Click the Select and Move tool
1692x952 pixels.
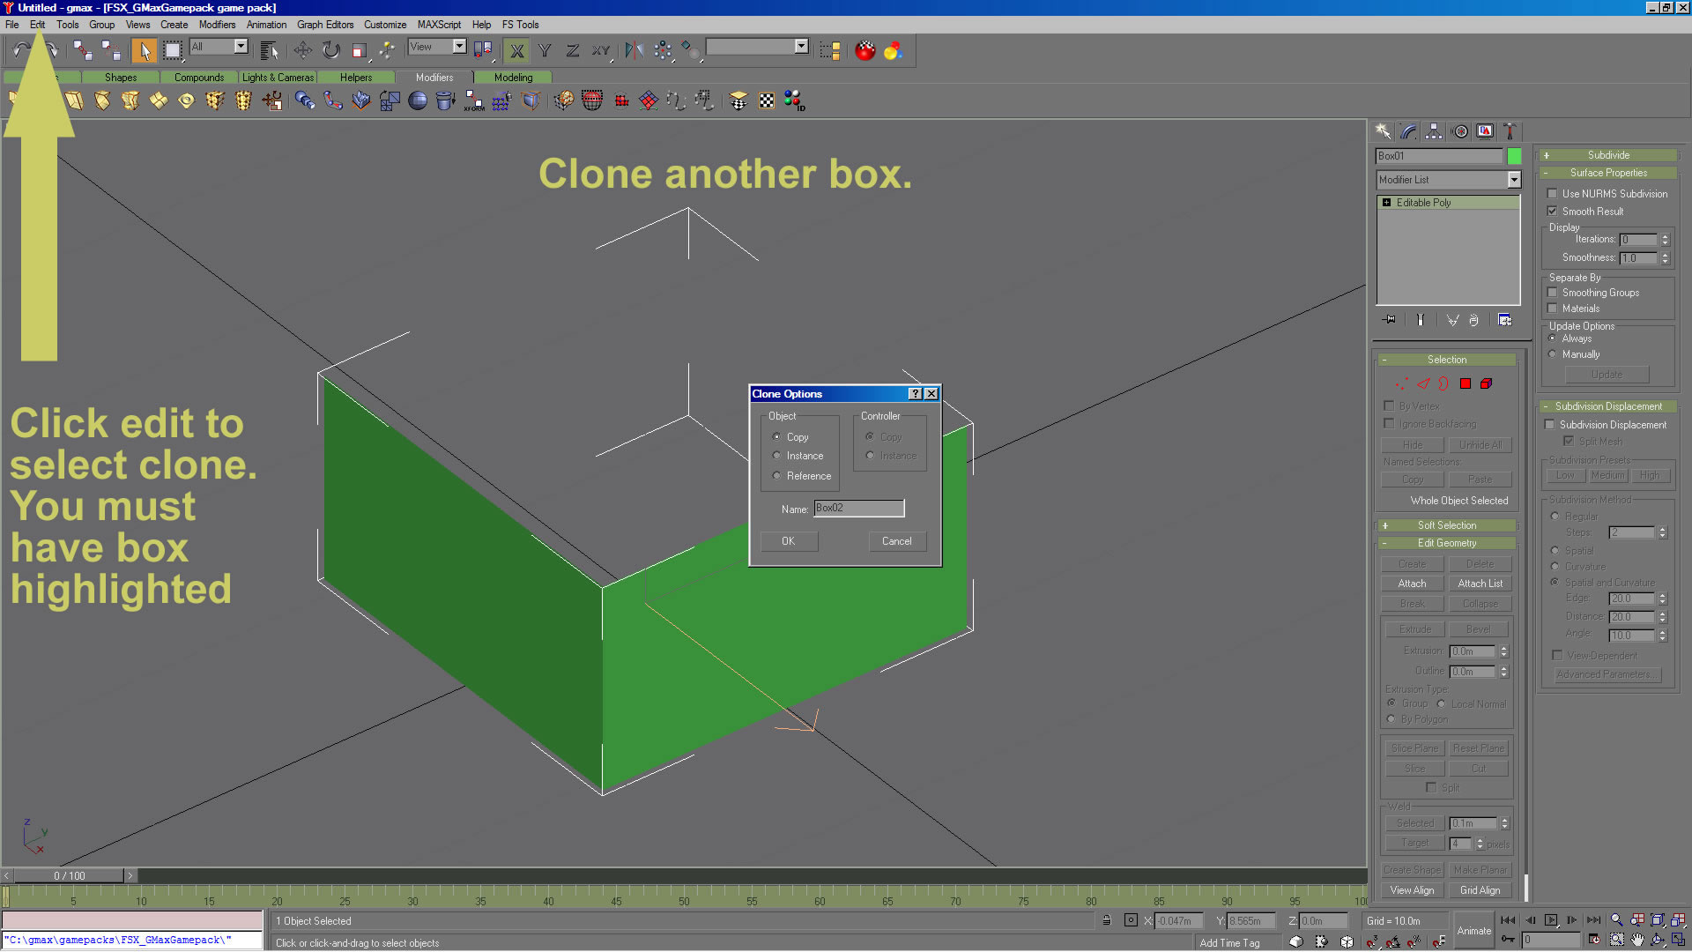[302, 50]
